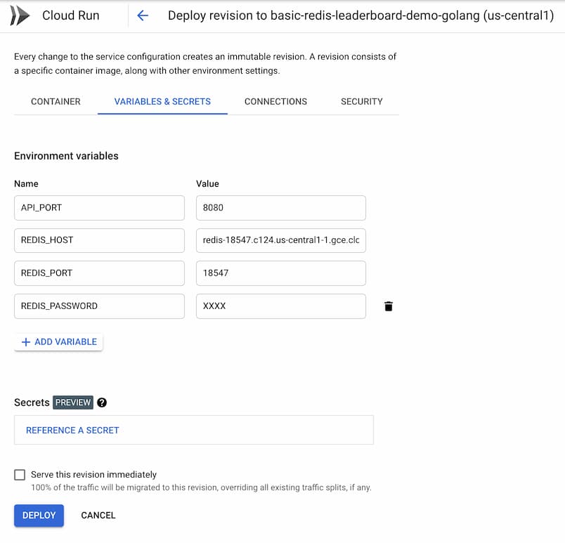Click the Cloud Run product title
The width and height of the screenshot is (565, 543).
pos(70,15)
